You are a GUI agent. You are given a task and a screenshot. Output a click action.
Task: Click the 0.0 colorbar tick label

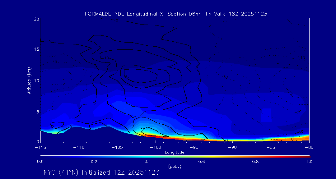pyautogui.click(x=40, y=162)
